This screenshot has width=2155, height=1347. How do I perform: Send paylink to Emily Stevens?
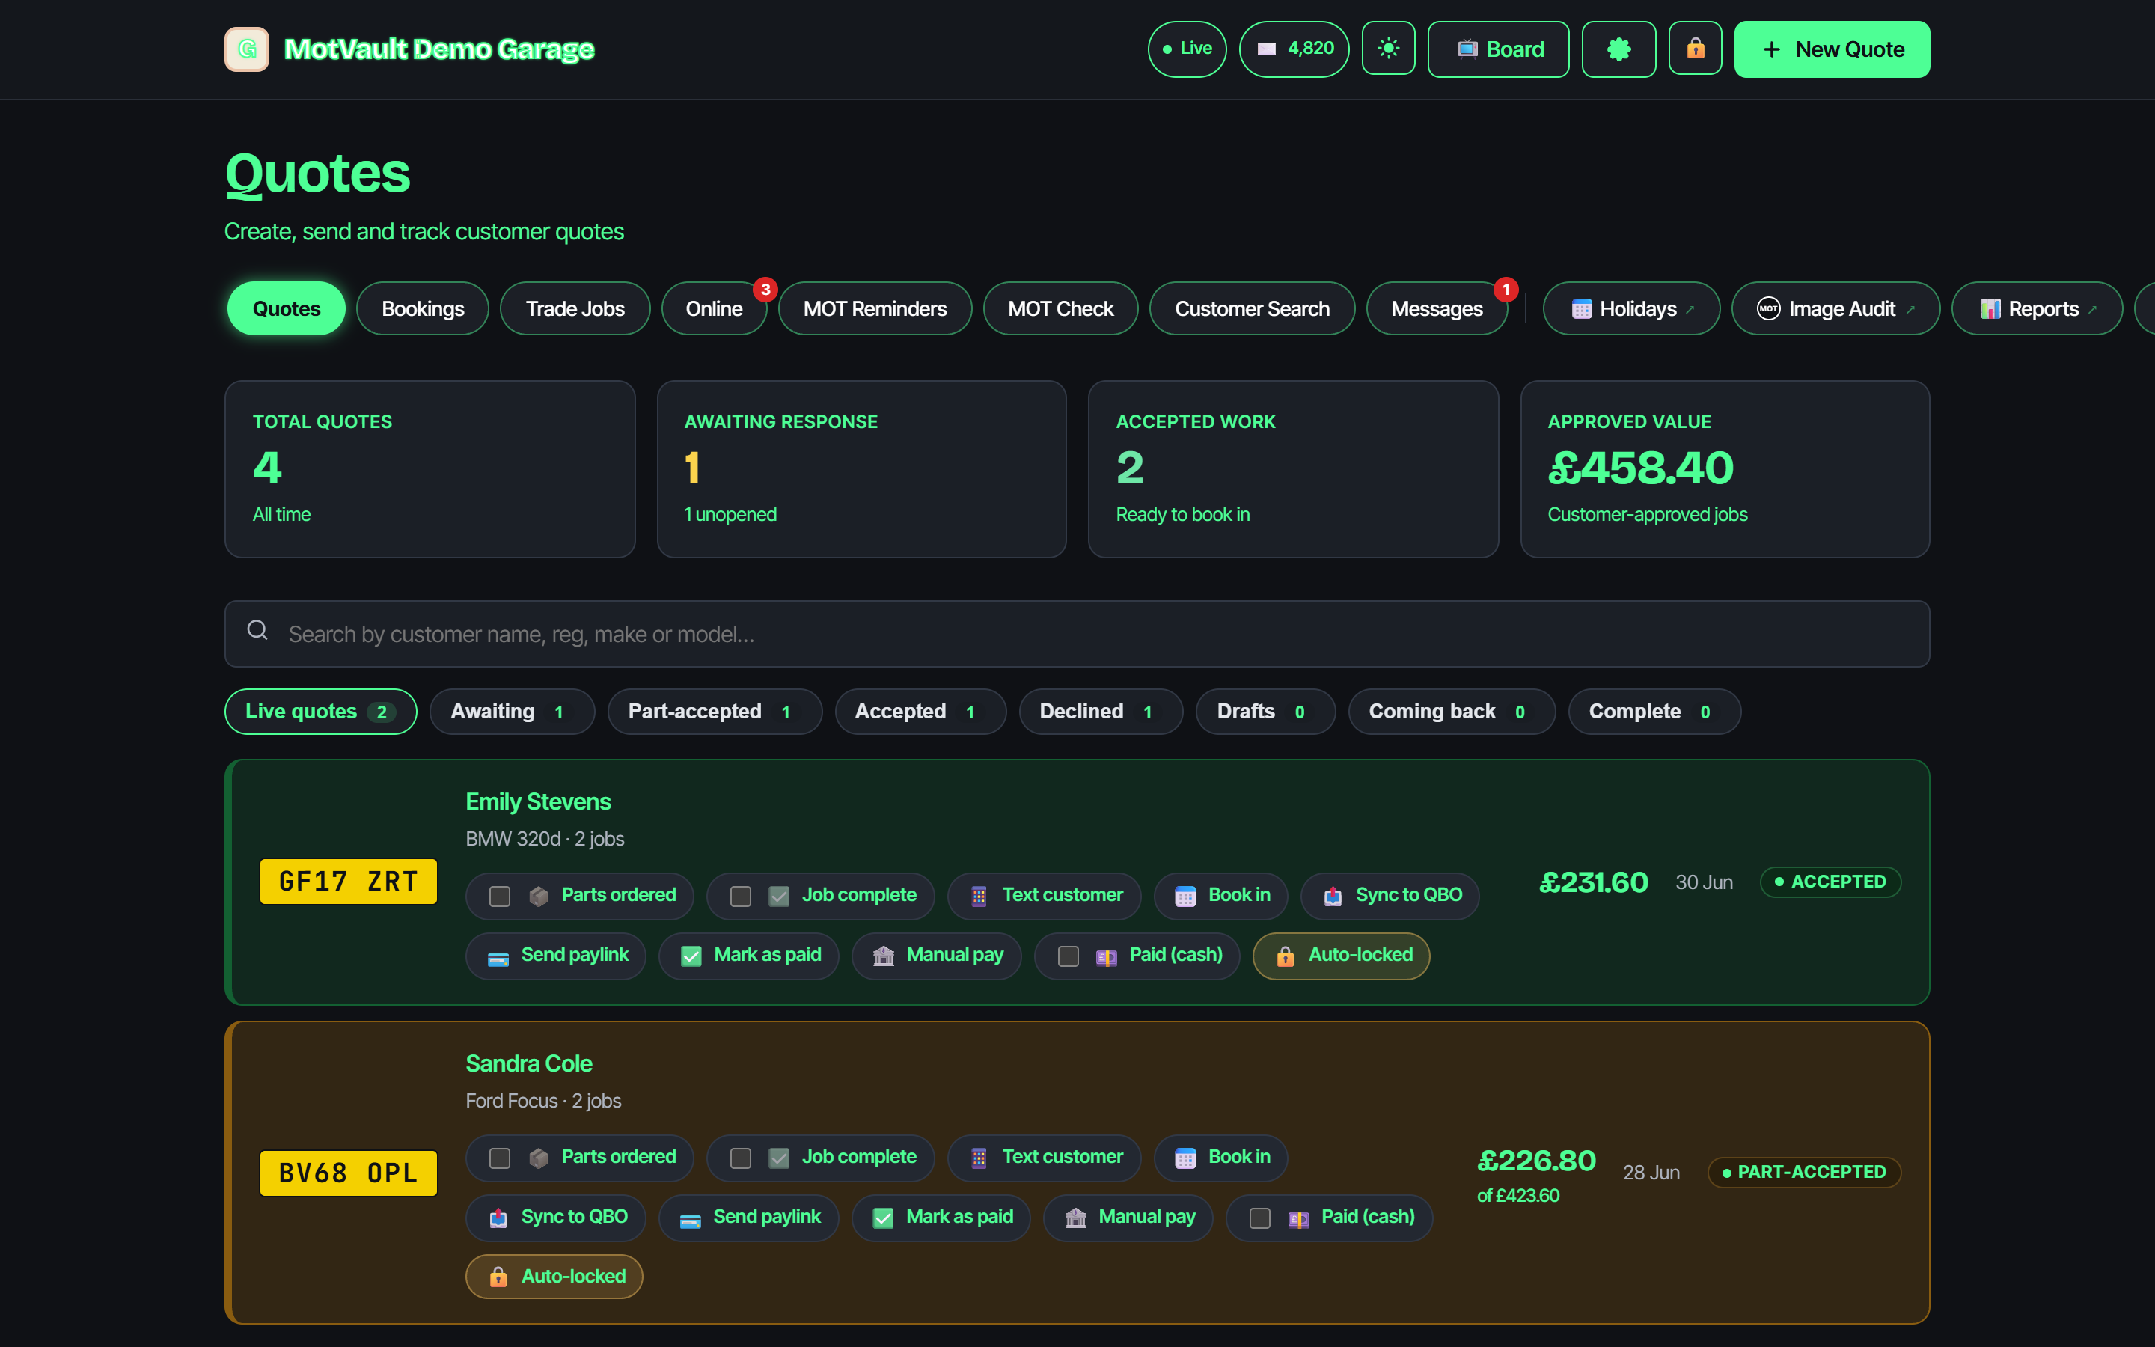[556, 955]
